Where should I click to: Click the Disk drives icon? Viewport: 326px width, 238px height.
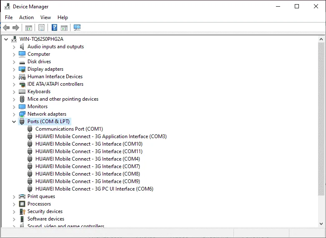click(22, 62)
